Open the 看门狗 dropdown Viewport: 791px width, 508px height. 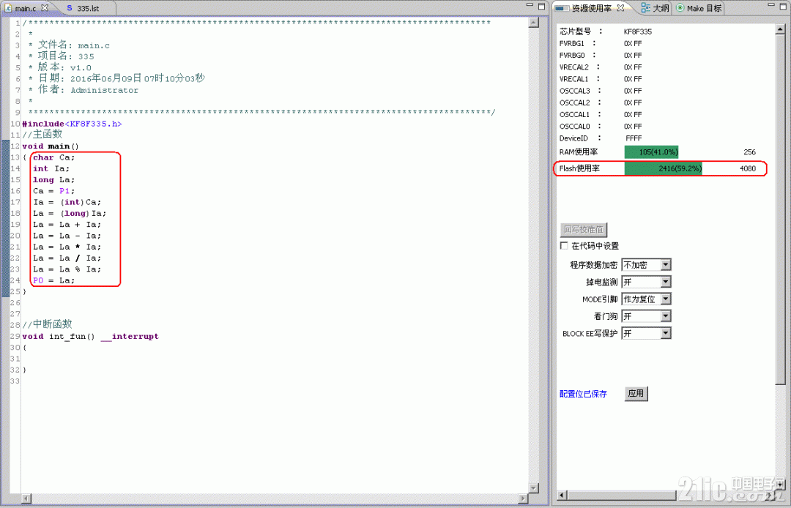tap(666, 316)
